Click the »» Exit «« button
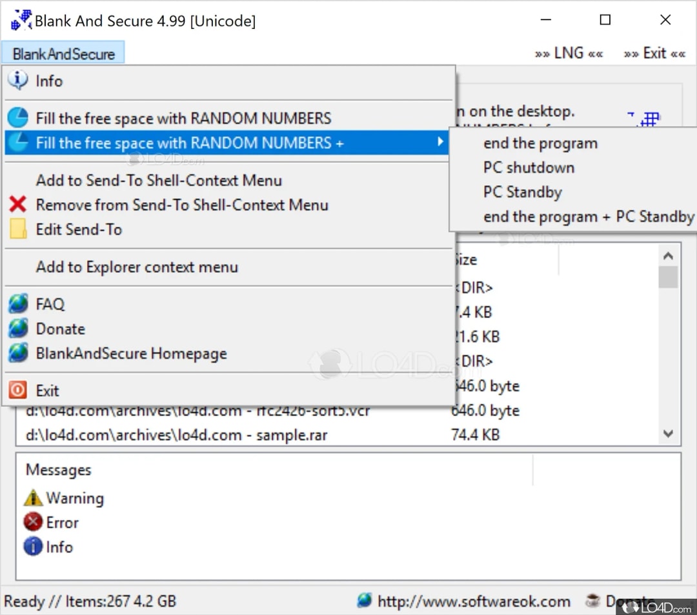The height and width of the screenshot is (615, 697). (654, 54)
